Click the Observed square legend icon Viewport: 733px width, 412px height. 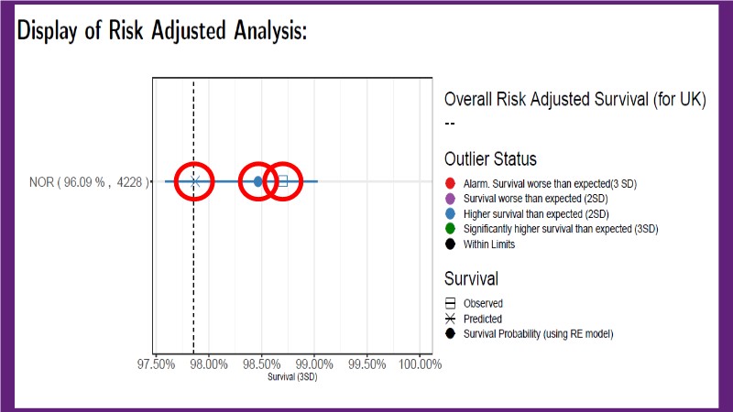[450, 303]
